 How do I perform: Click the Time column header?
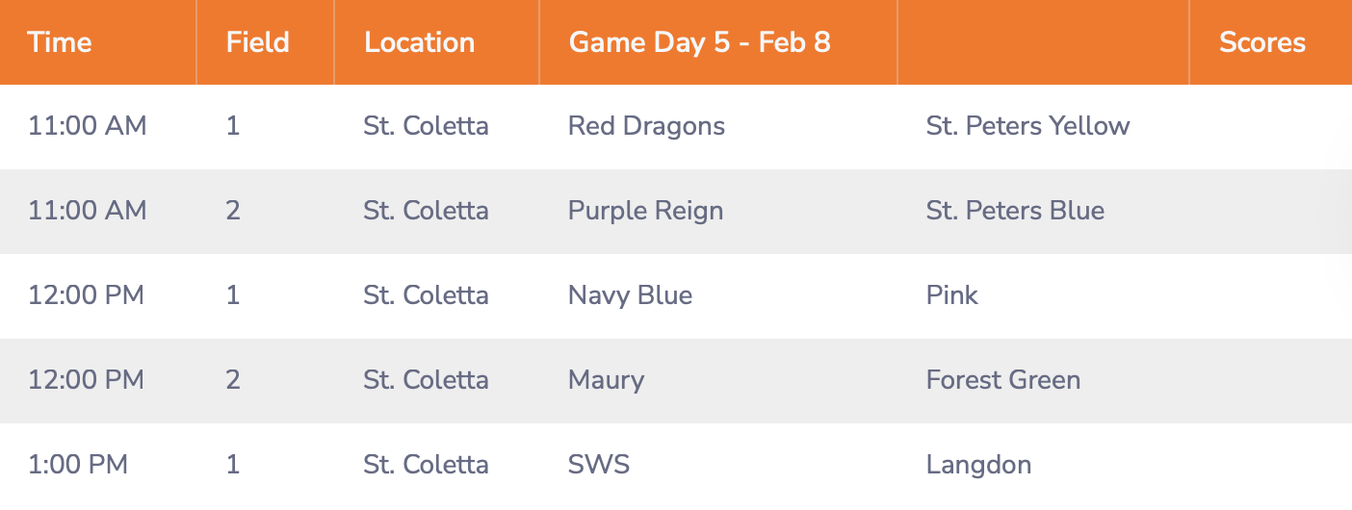pyautogui.click(x=60, y=42)
